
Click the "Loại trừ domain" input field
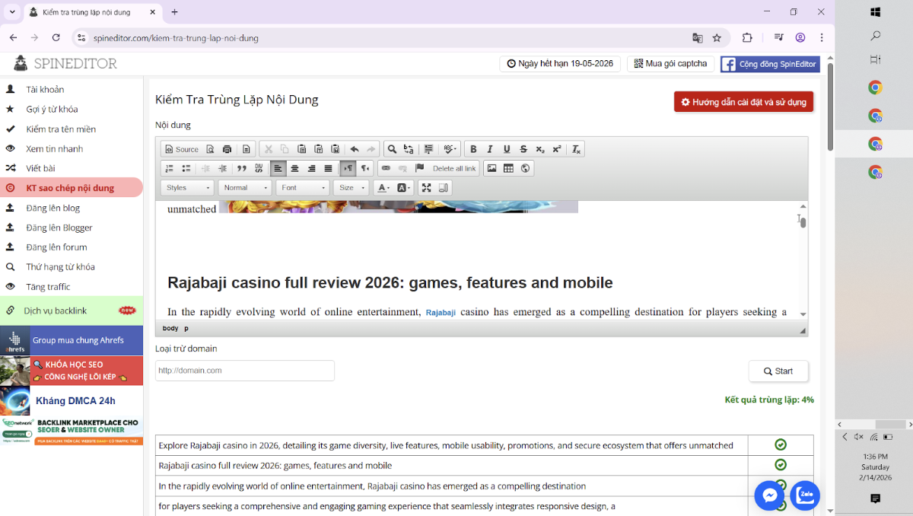(244, 371)
